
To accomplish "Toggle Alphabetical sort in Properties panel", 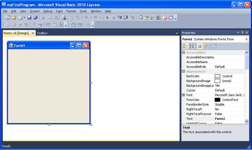I will pyautogui.click(x=192, y=46).
